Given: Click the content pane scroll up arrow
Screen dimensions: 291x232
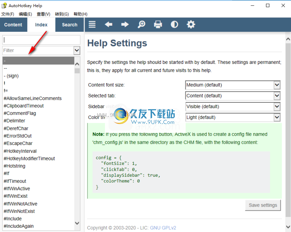Looking at the screenshot, I should pos(288,39).
